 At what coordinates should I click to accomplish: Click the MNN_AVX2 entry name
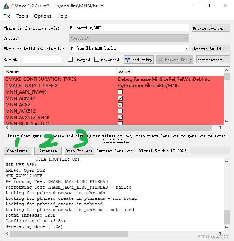[18, 105]
